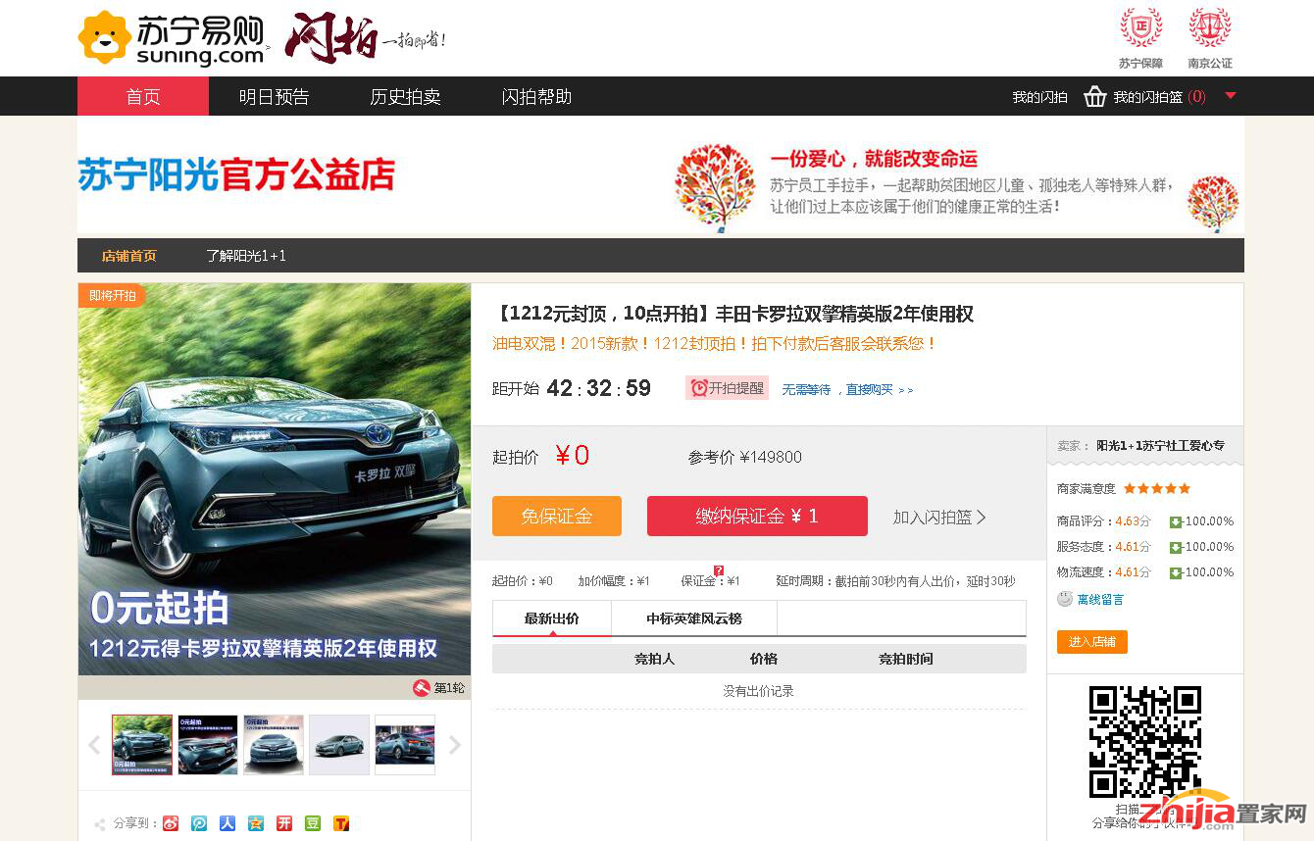The image size is (1314, 841).
Task: Click the 参考价 ¥149800 text
Action: tap(745, 457)
